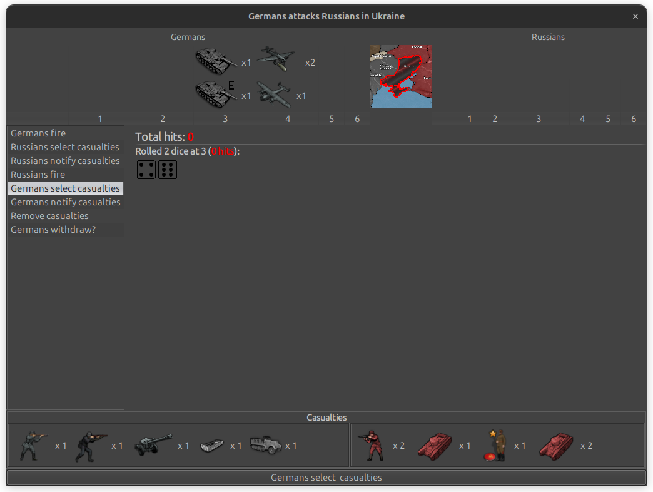Select the Germans fire phase entry
The height and width of the screenshot is (492, 653).
38,133
